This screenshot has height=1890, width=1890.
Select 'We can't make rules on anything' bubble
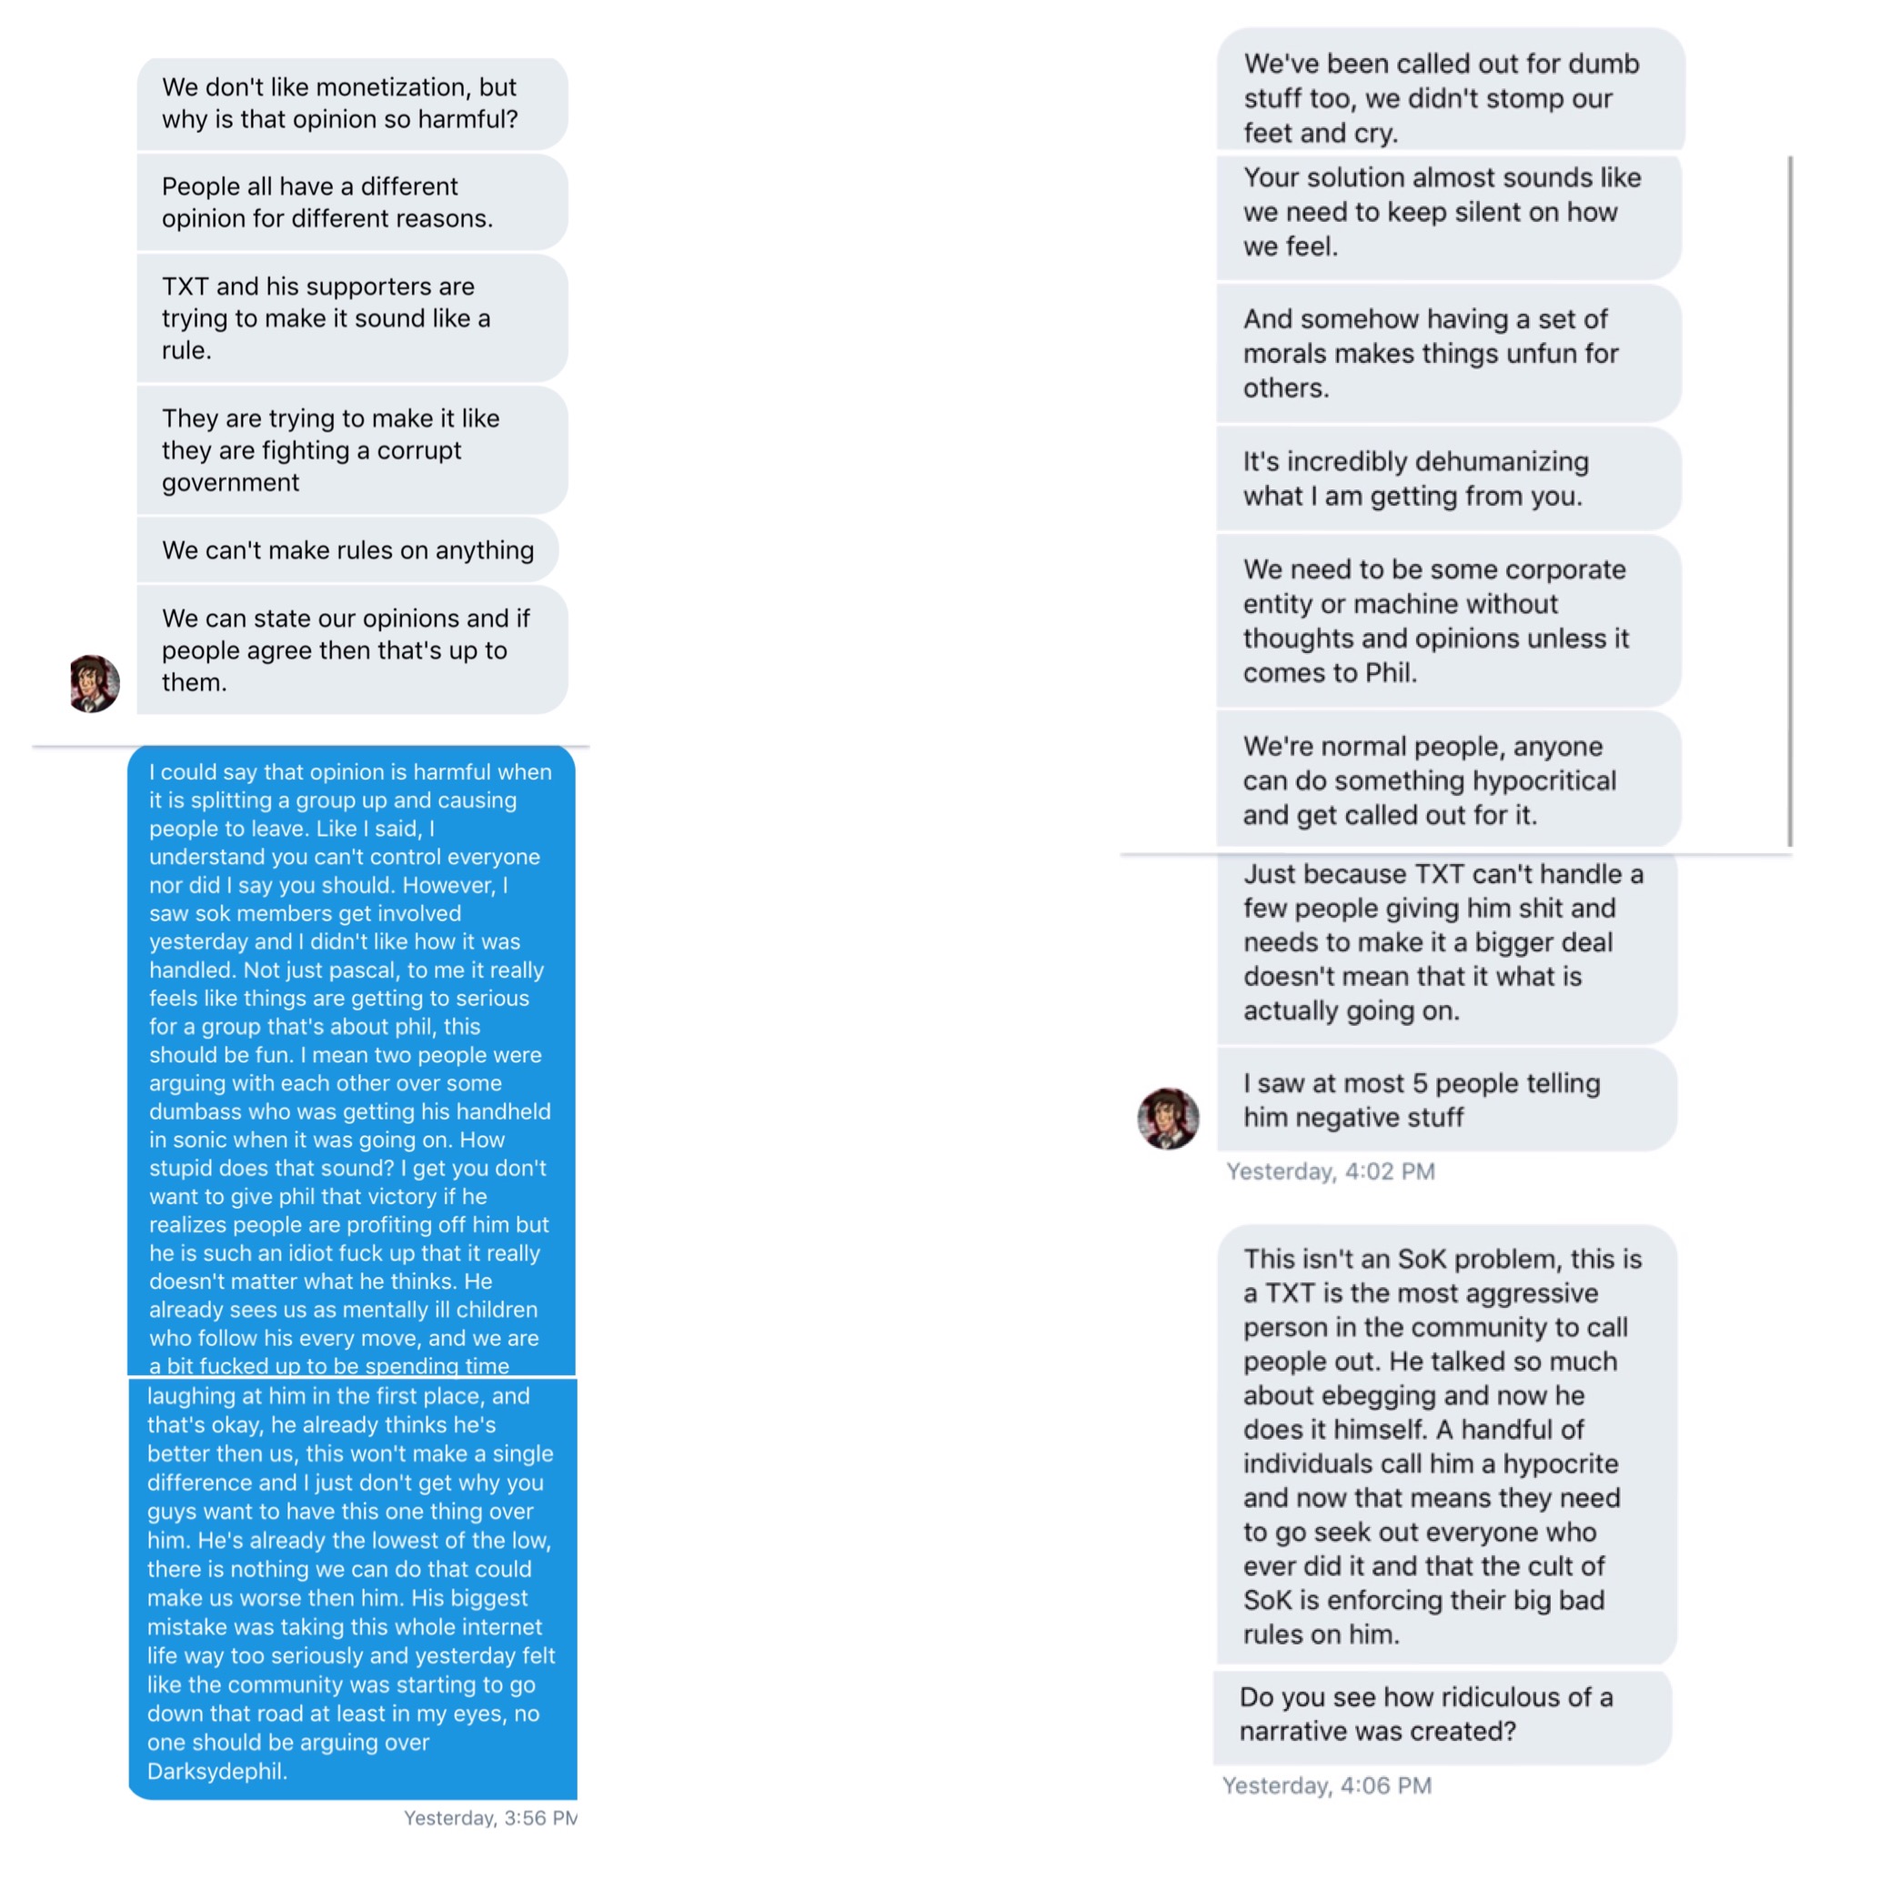click(x=347, y=549)
